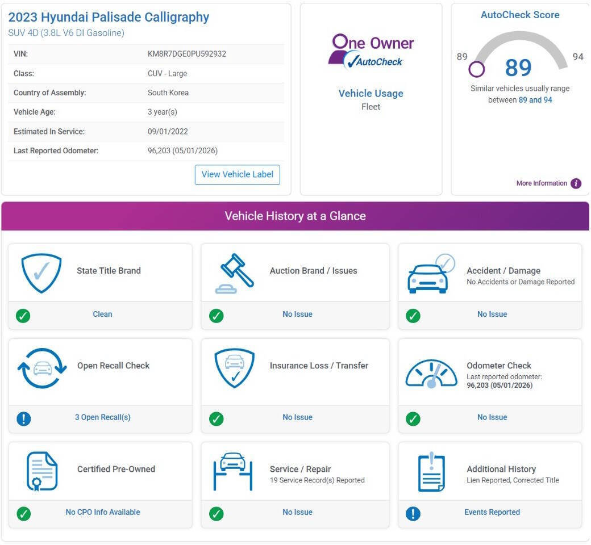
Task: Click the Lien Reported, Corrected Title text
Action: click(x=513, y=480)
